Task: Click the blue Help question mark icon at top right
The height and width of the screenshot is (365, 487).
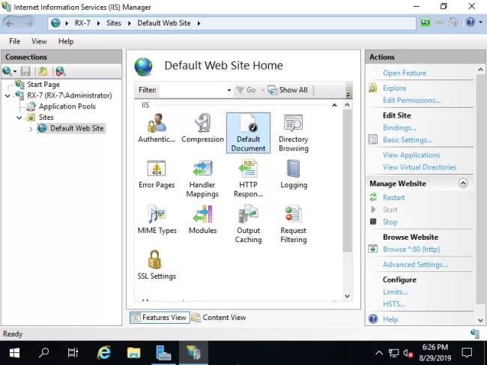Action: (x=471, y=22)
